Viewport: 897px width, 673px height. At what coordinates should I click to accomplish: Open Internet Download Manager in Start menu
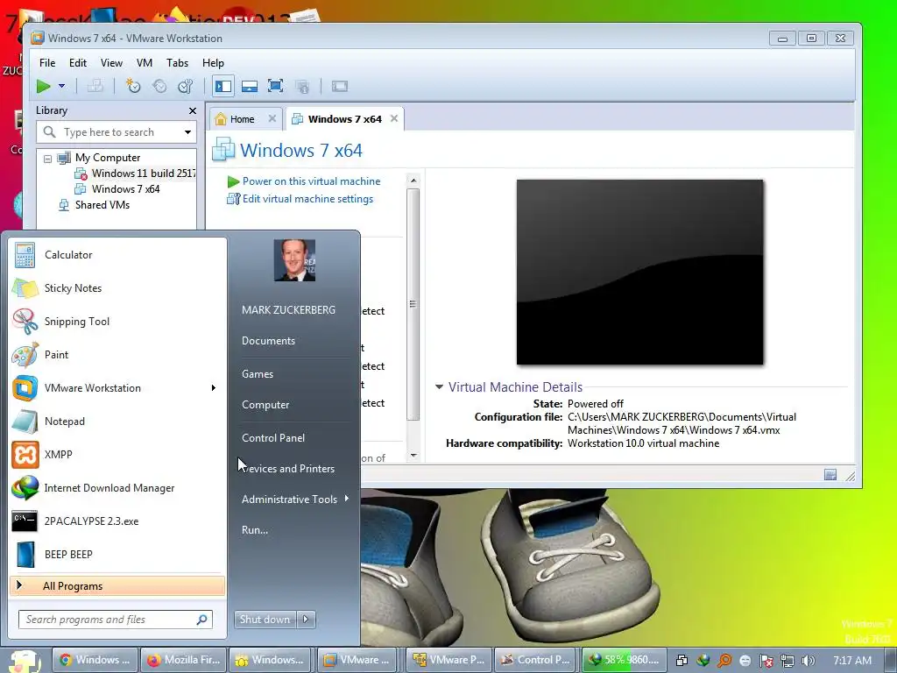coord(117,487)
